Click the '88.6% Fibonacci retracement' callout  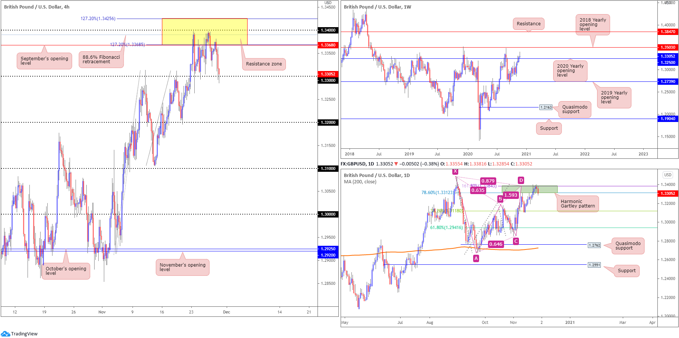point(101,59)
